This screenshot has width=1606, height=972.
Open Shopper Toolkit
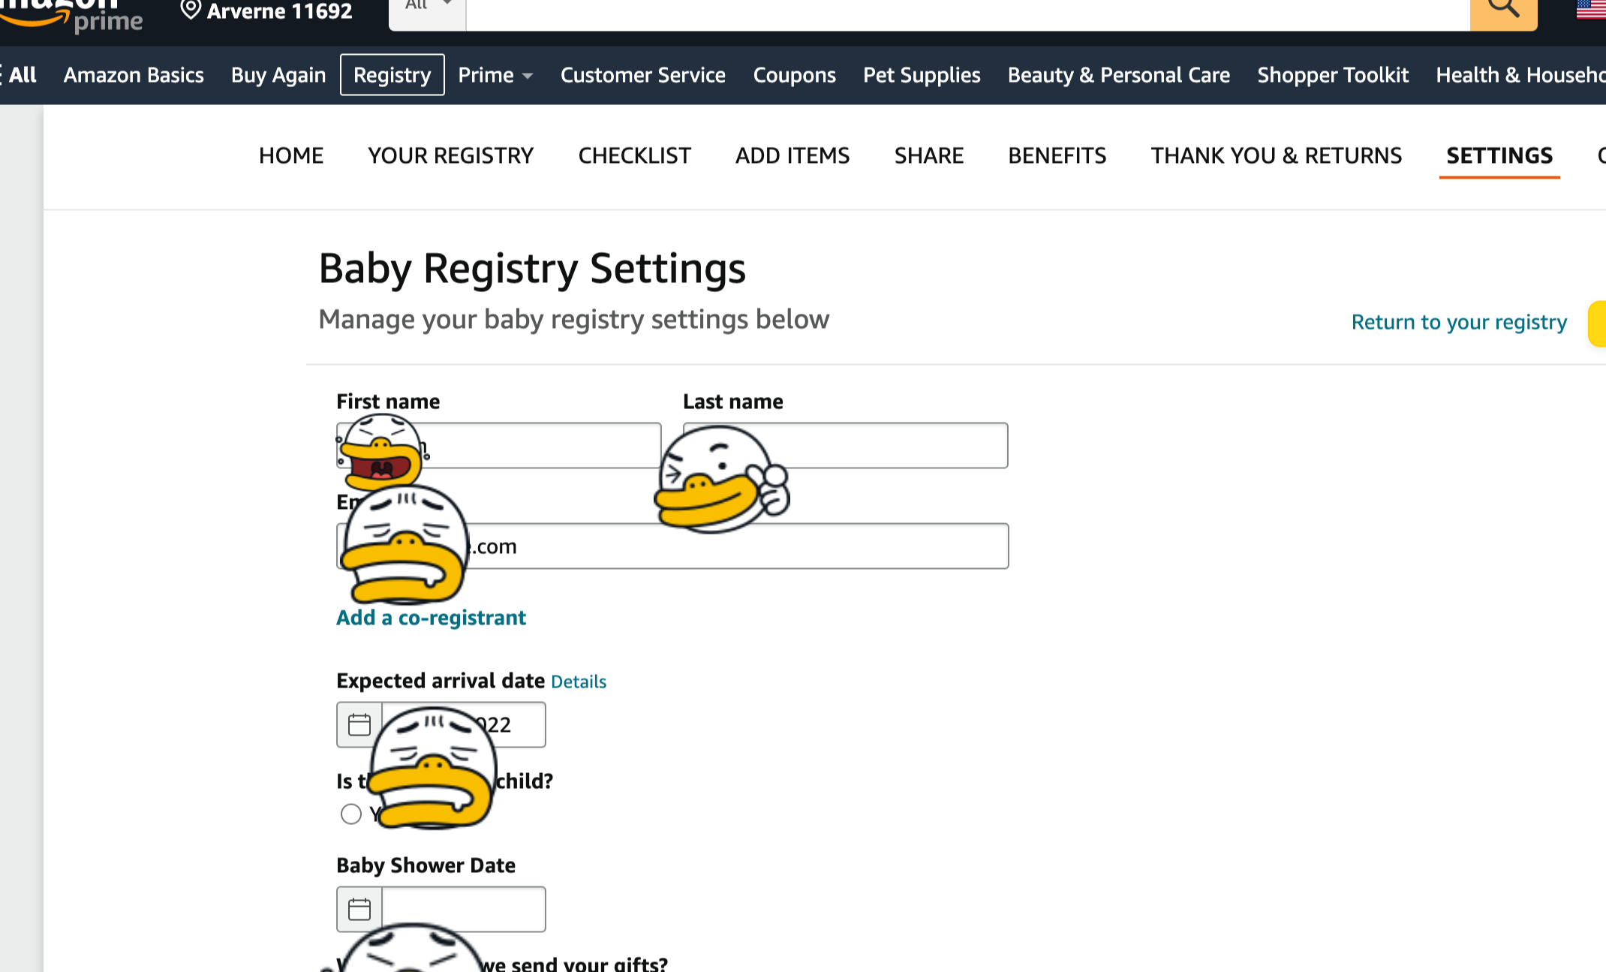click(x=1333, y=75)
